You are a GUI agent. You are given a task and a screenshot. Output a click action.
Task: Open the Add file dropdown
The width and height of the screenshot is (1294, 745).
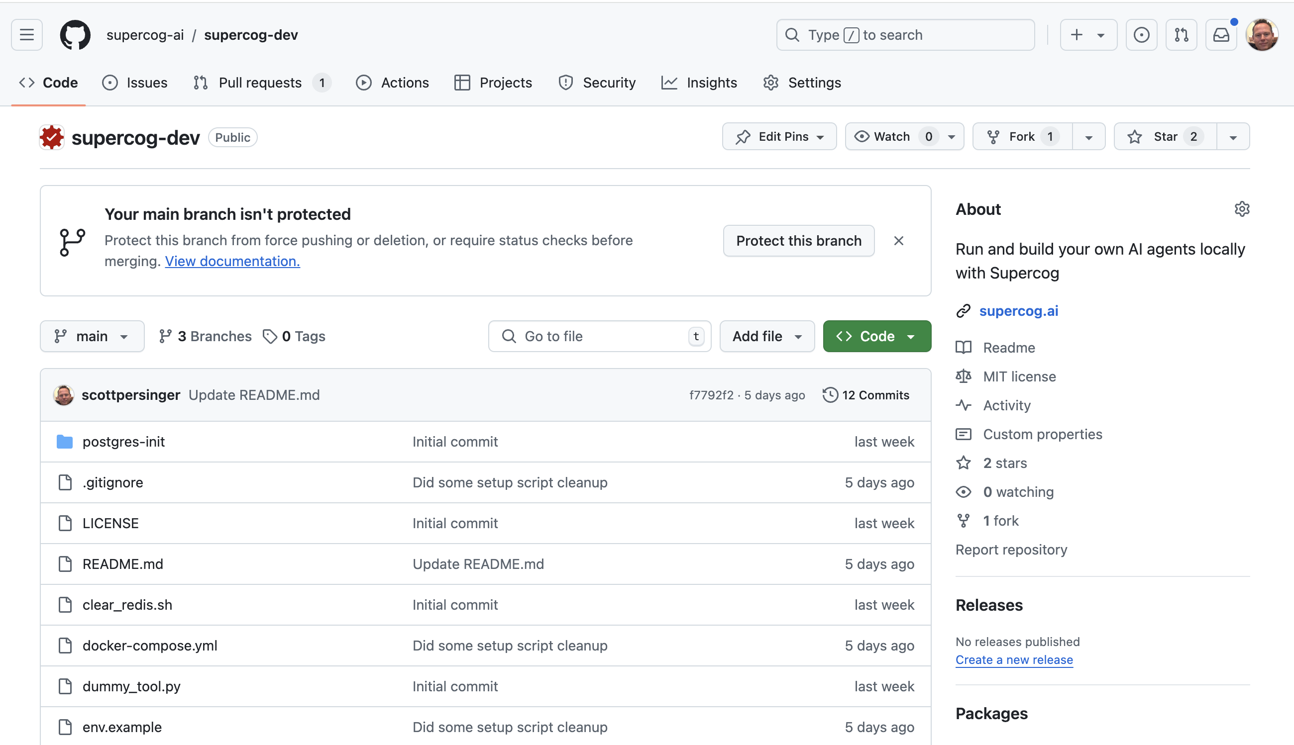tap(766, 336)
